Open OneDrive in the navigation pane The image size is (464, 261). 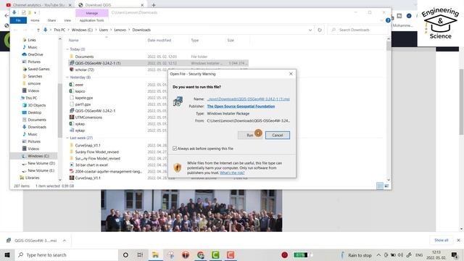(36, 54)
